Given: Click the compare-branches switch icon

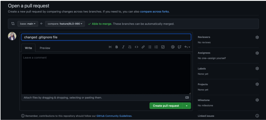Looking at the screenshot, I should (x=13, y=24).
